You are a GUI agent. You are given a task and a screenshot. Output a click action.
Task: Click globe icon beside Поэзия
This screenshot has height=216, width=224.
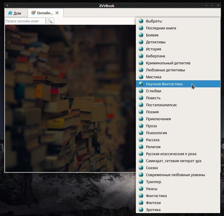tap(141, 112)
